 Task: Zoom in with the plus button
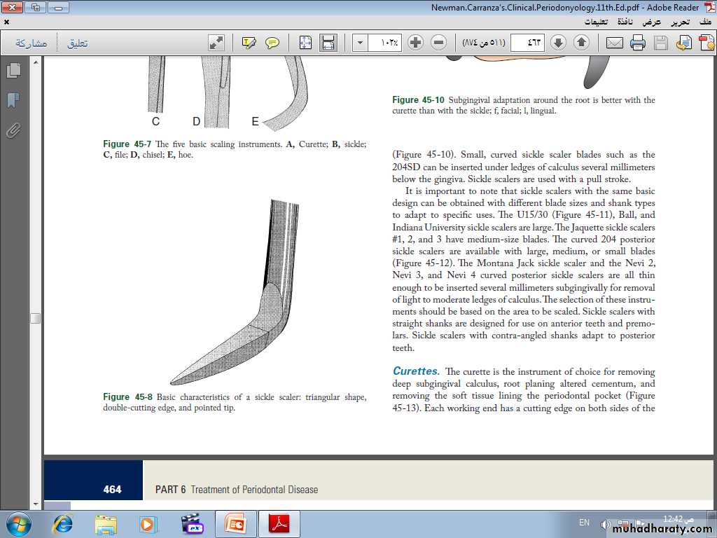pyautogui.click(x=416, y=43)
